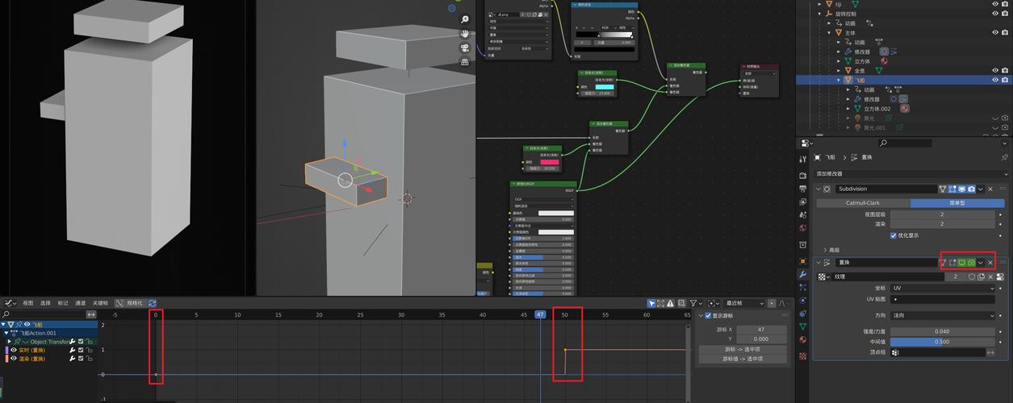Open the 坐标 UV dropdown
The image size is (1013, 403).
pos(944,288)
